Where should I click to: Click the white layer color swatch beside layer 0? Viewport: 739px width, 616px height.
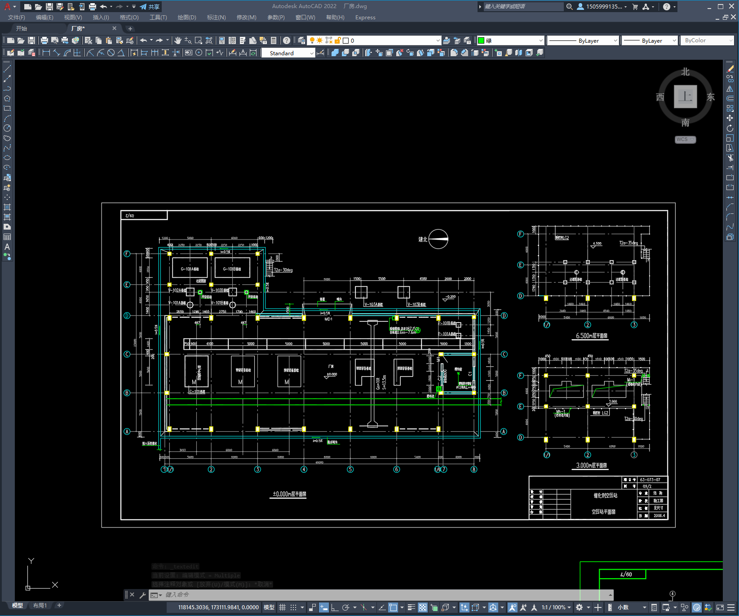click(x=346, y=40)
